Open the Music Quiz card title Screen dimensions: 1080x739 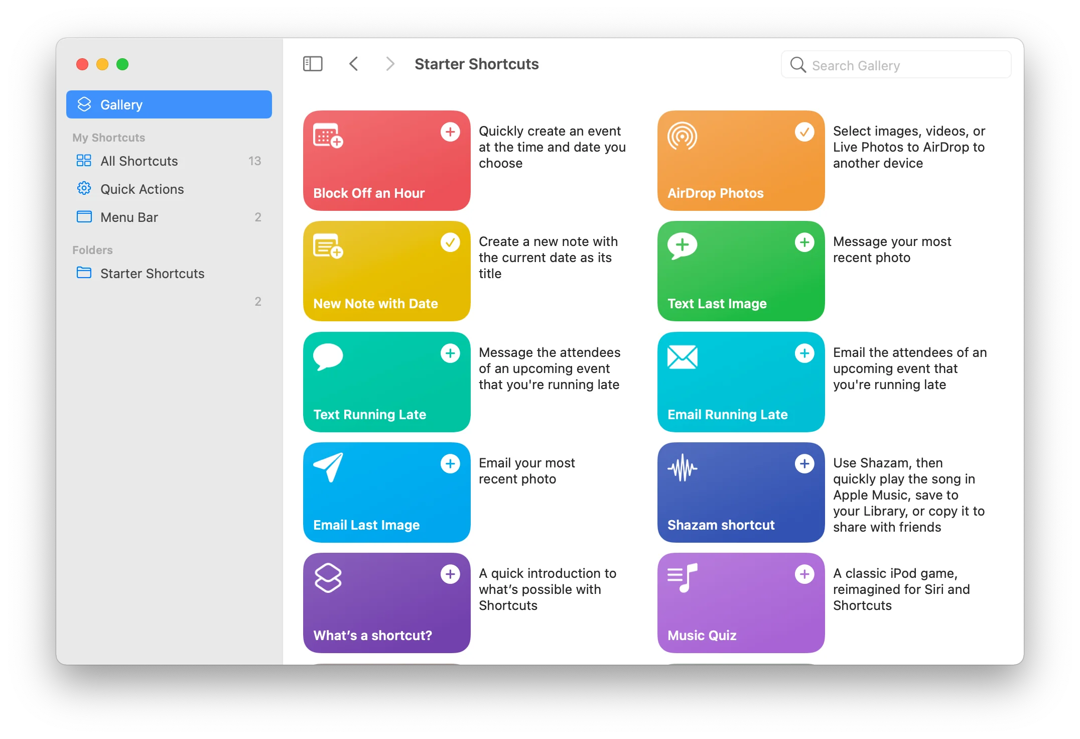pyautogui.click(x=702, y=635)
